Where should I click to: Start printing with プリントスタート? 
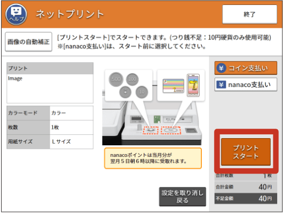coord(246,152)
